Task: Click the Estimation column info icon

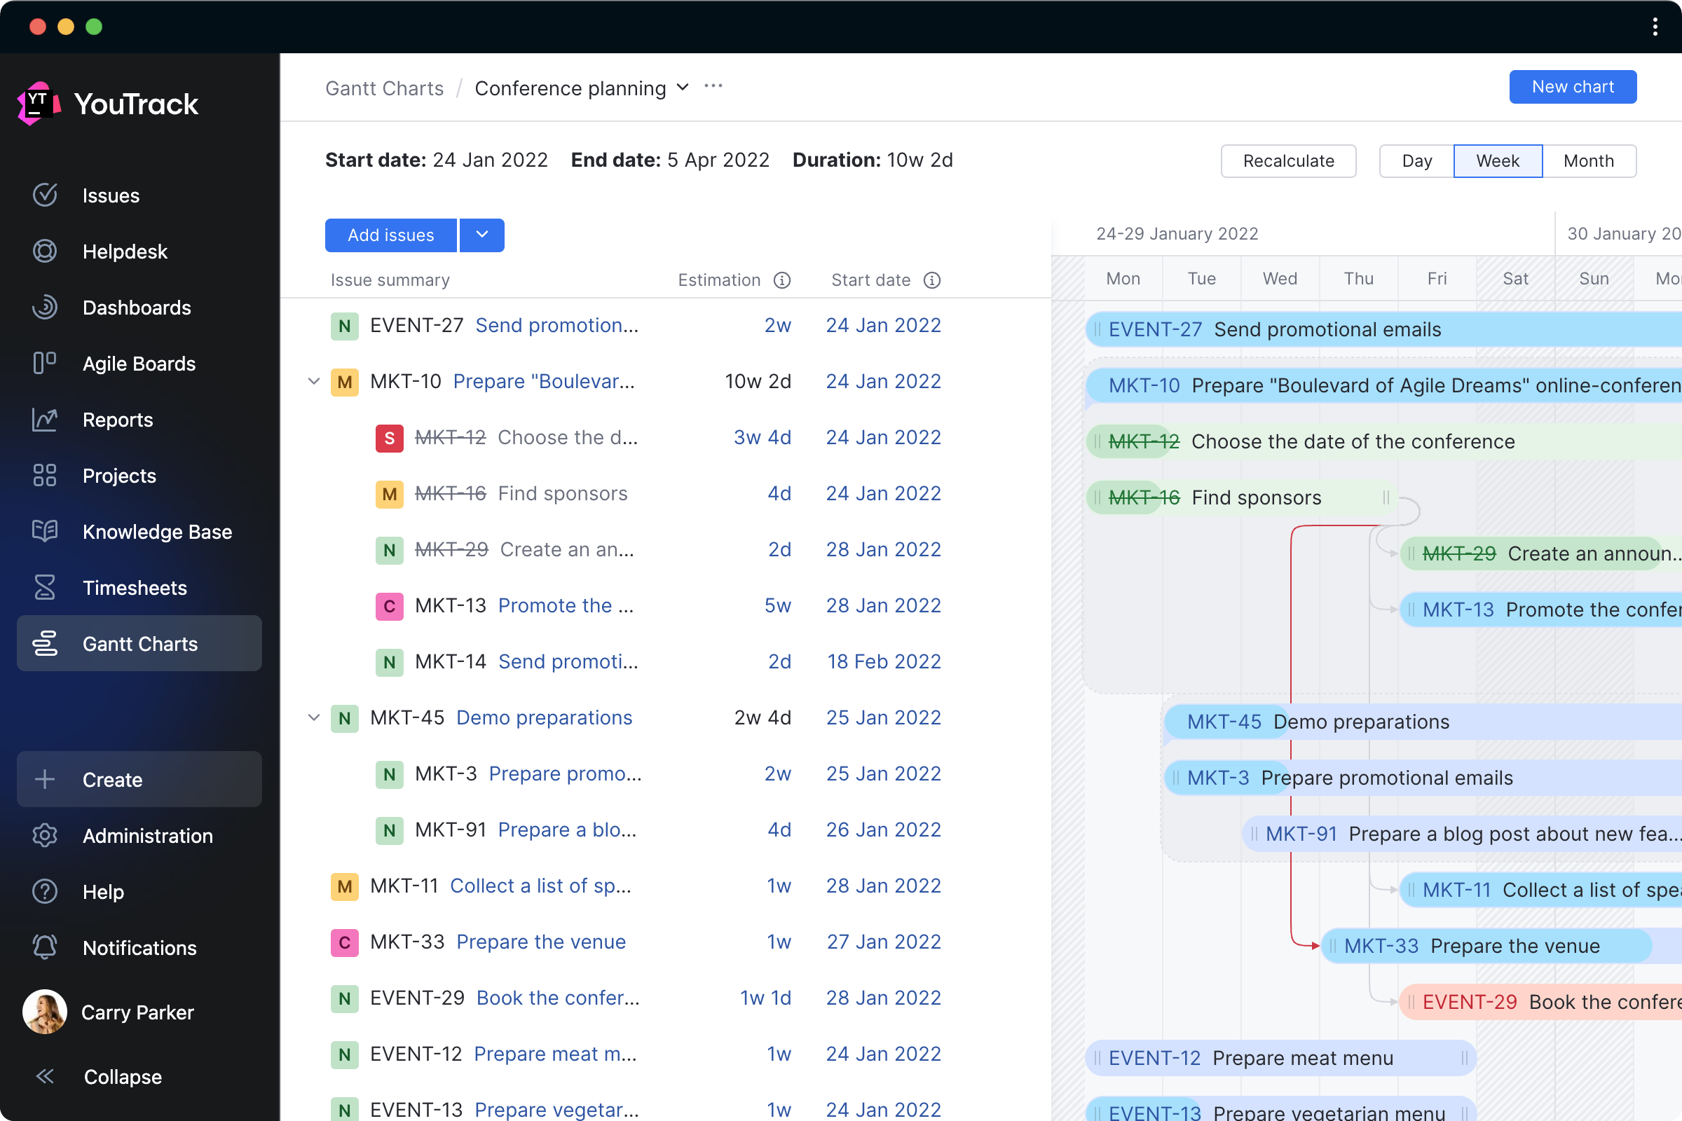Action: click(x=781, y=280)
